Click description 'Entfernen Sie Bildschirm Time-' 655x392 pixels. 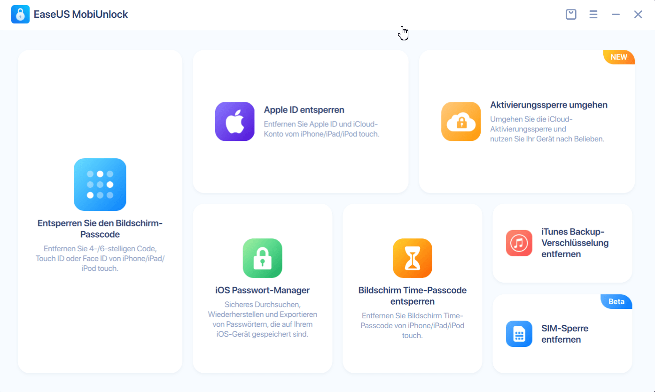click(x=413, y=315)
